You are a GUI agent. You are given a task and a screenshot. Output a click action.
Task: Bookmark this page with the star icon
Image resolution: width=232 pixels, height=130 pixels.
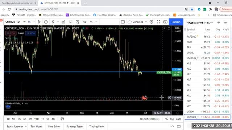click(x=192, y=9)
